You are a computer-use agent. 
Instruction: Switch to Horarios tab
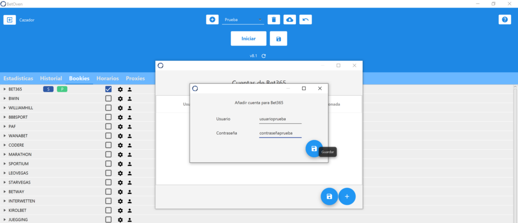108,78
